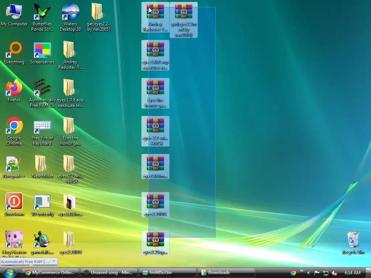
Task: Open the 6:14 AM taskbar clock
Action: (x=353, y=273)
